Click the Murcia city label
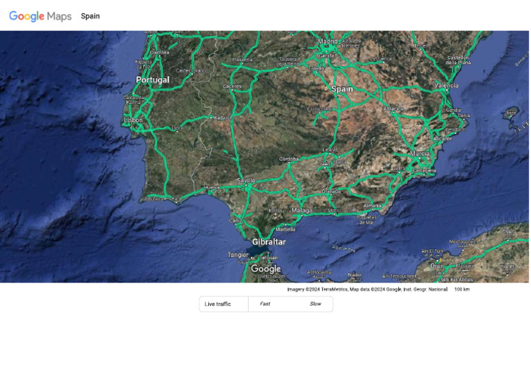Screen dimensions: 531x375 pos(420,153)
